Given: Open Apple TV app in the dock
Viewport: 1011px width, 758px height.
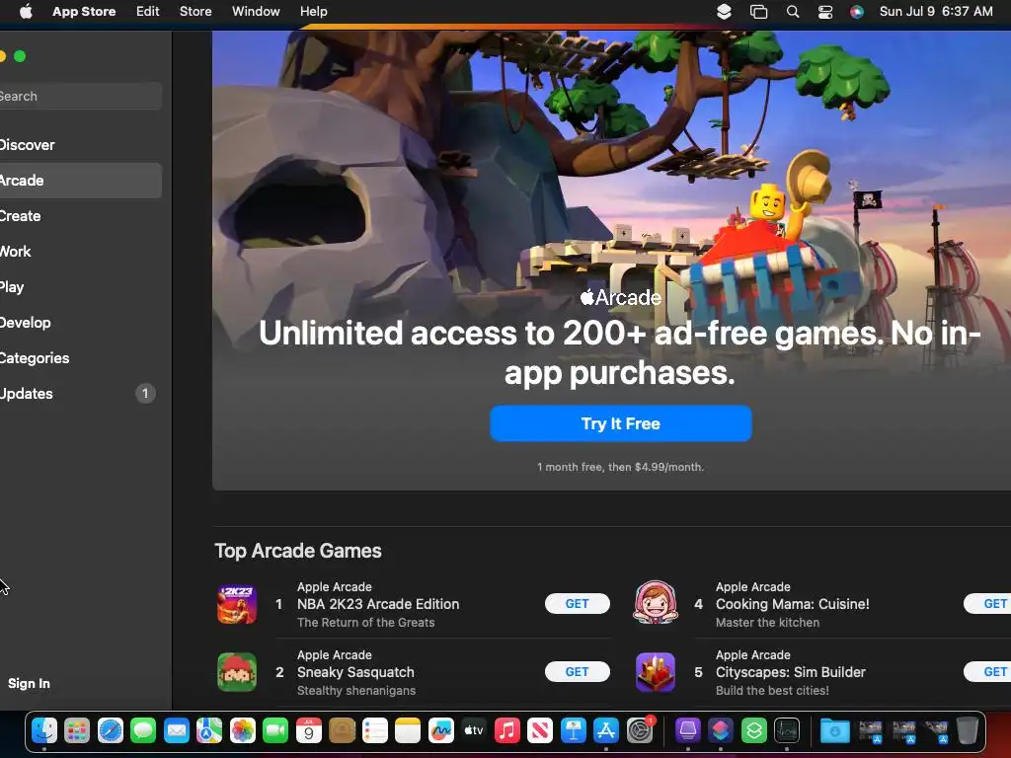Looking at the screenshot, I should tap(474, 730).
